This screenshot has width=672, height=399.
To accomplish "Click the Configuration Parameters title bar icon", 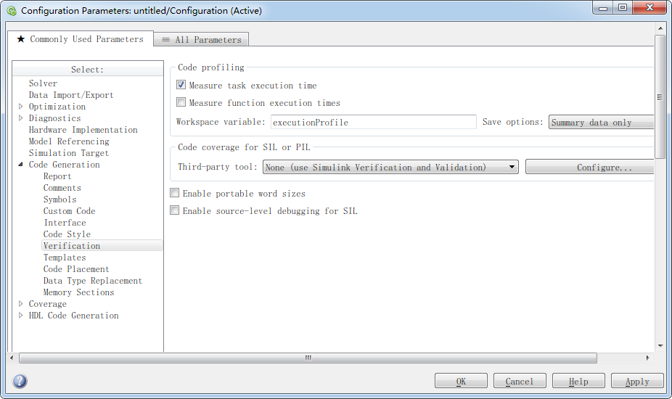I will [x=11, y=11].
